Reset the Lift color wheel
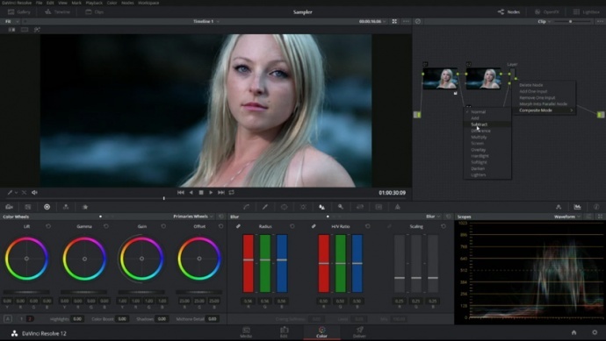Screen dimensions: 606x341 point(48,226)
